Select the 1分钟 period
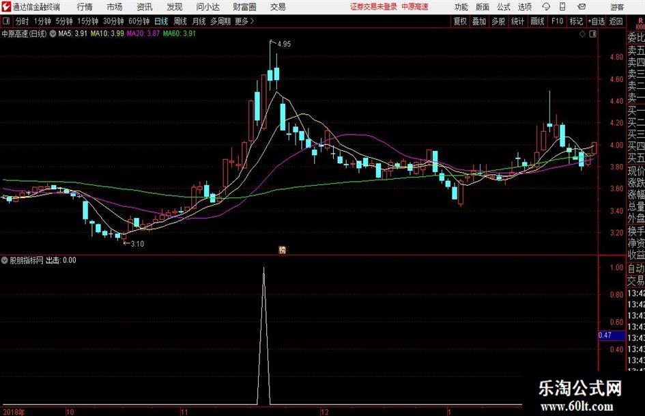645x416 pixels. pos(42,21)
